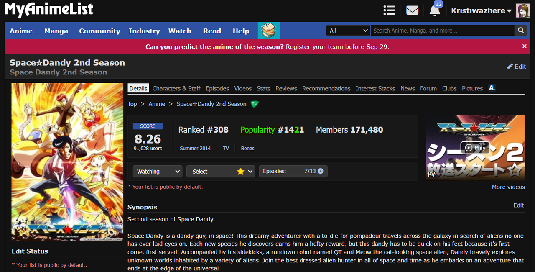Open the manga store books icon
Image resolution: width=535 pixels, height=272 pixels.
(268, 31)
